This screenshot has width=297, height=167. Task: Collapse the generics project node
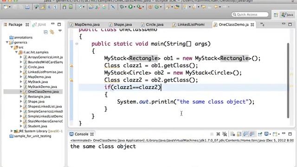click(7, 42)
